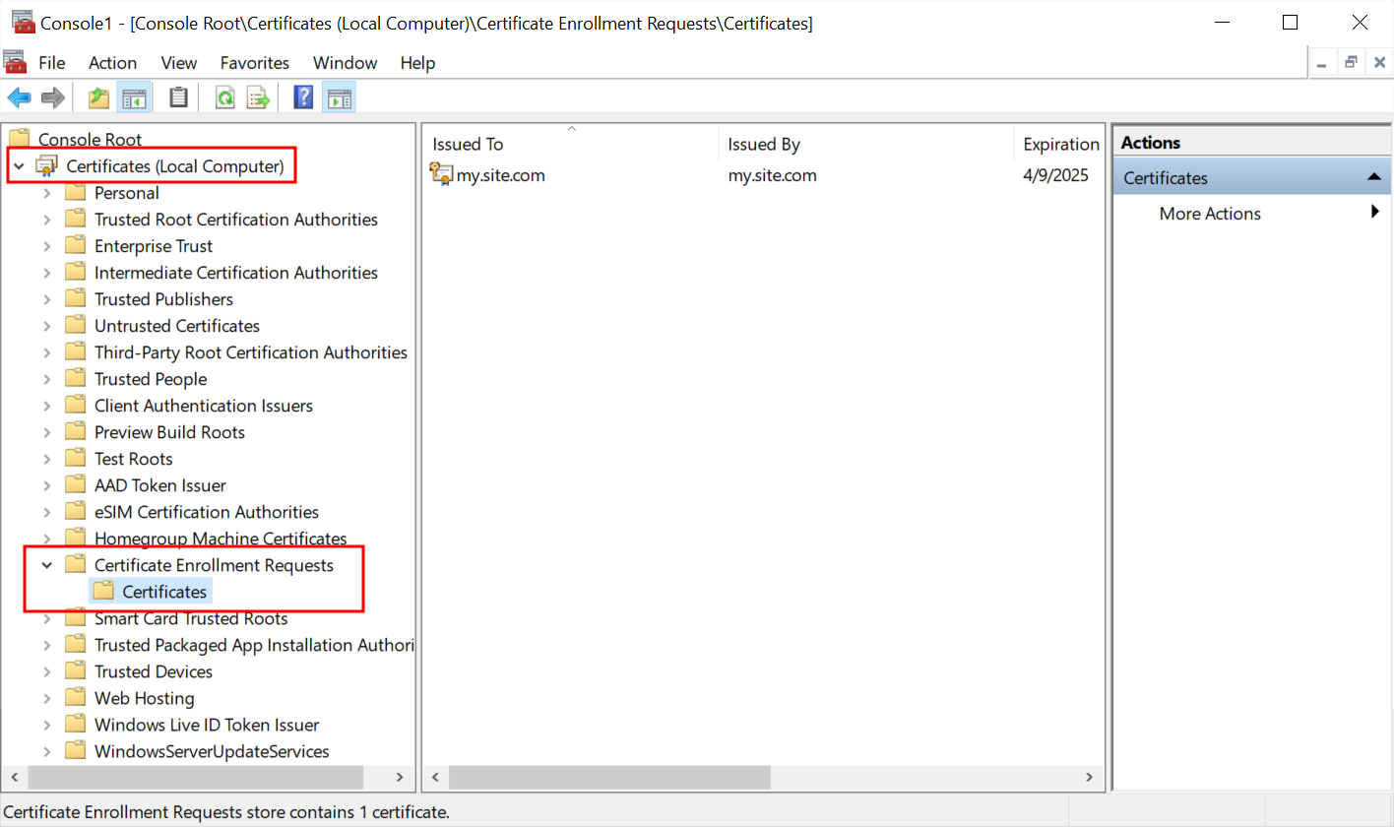
Task: Expand Trusted Root Certification Authorities
Action: [47, 220]
